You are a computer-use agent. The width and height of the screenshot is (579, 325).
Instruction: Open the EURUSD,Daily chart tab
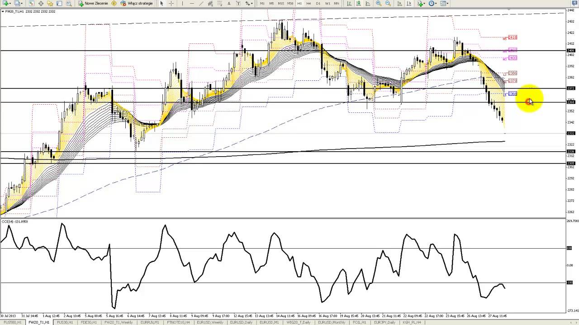point(241,322)
